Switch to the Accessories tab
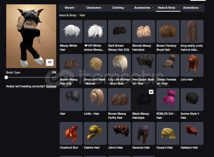This screenshot has height=157, width=214. [x=144, y=8]
